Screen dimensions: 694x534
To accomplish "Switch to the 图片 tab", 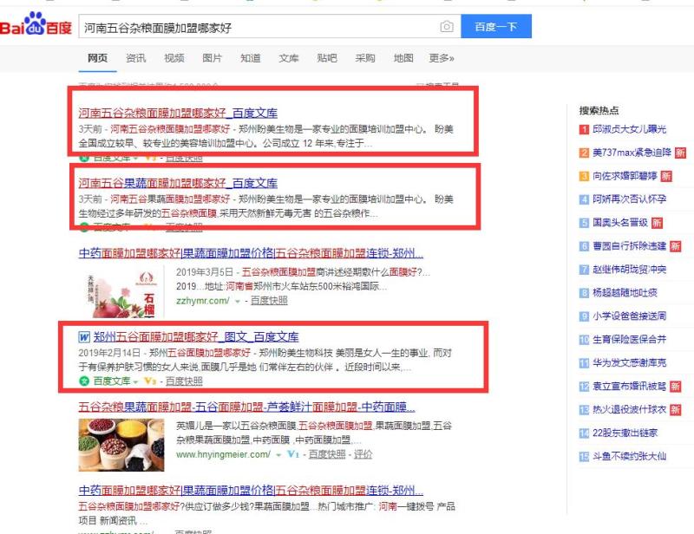I will [212, 58].
